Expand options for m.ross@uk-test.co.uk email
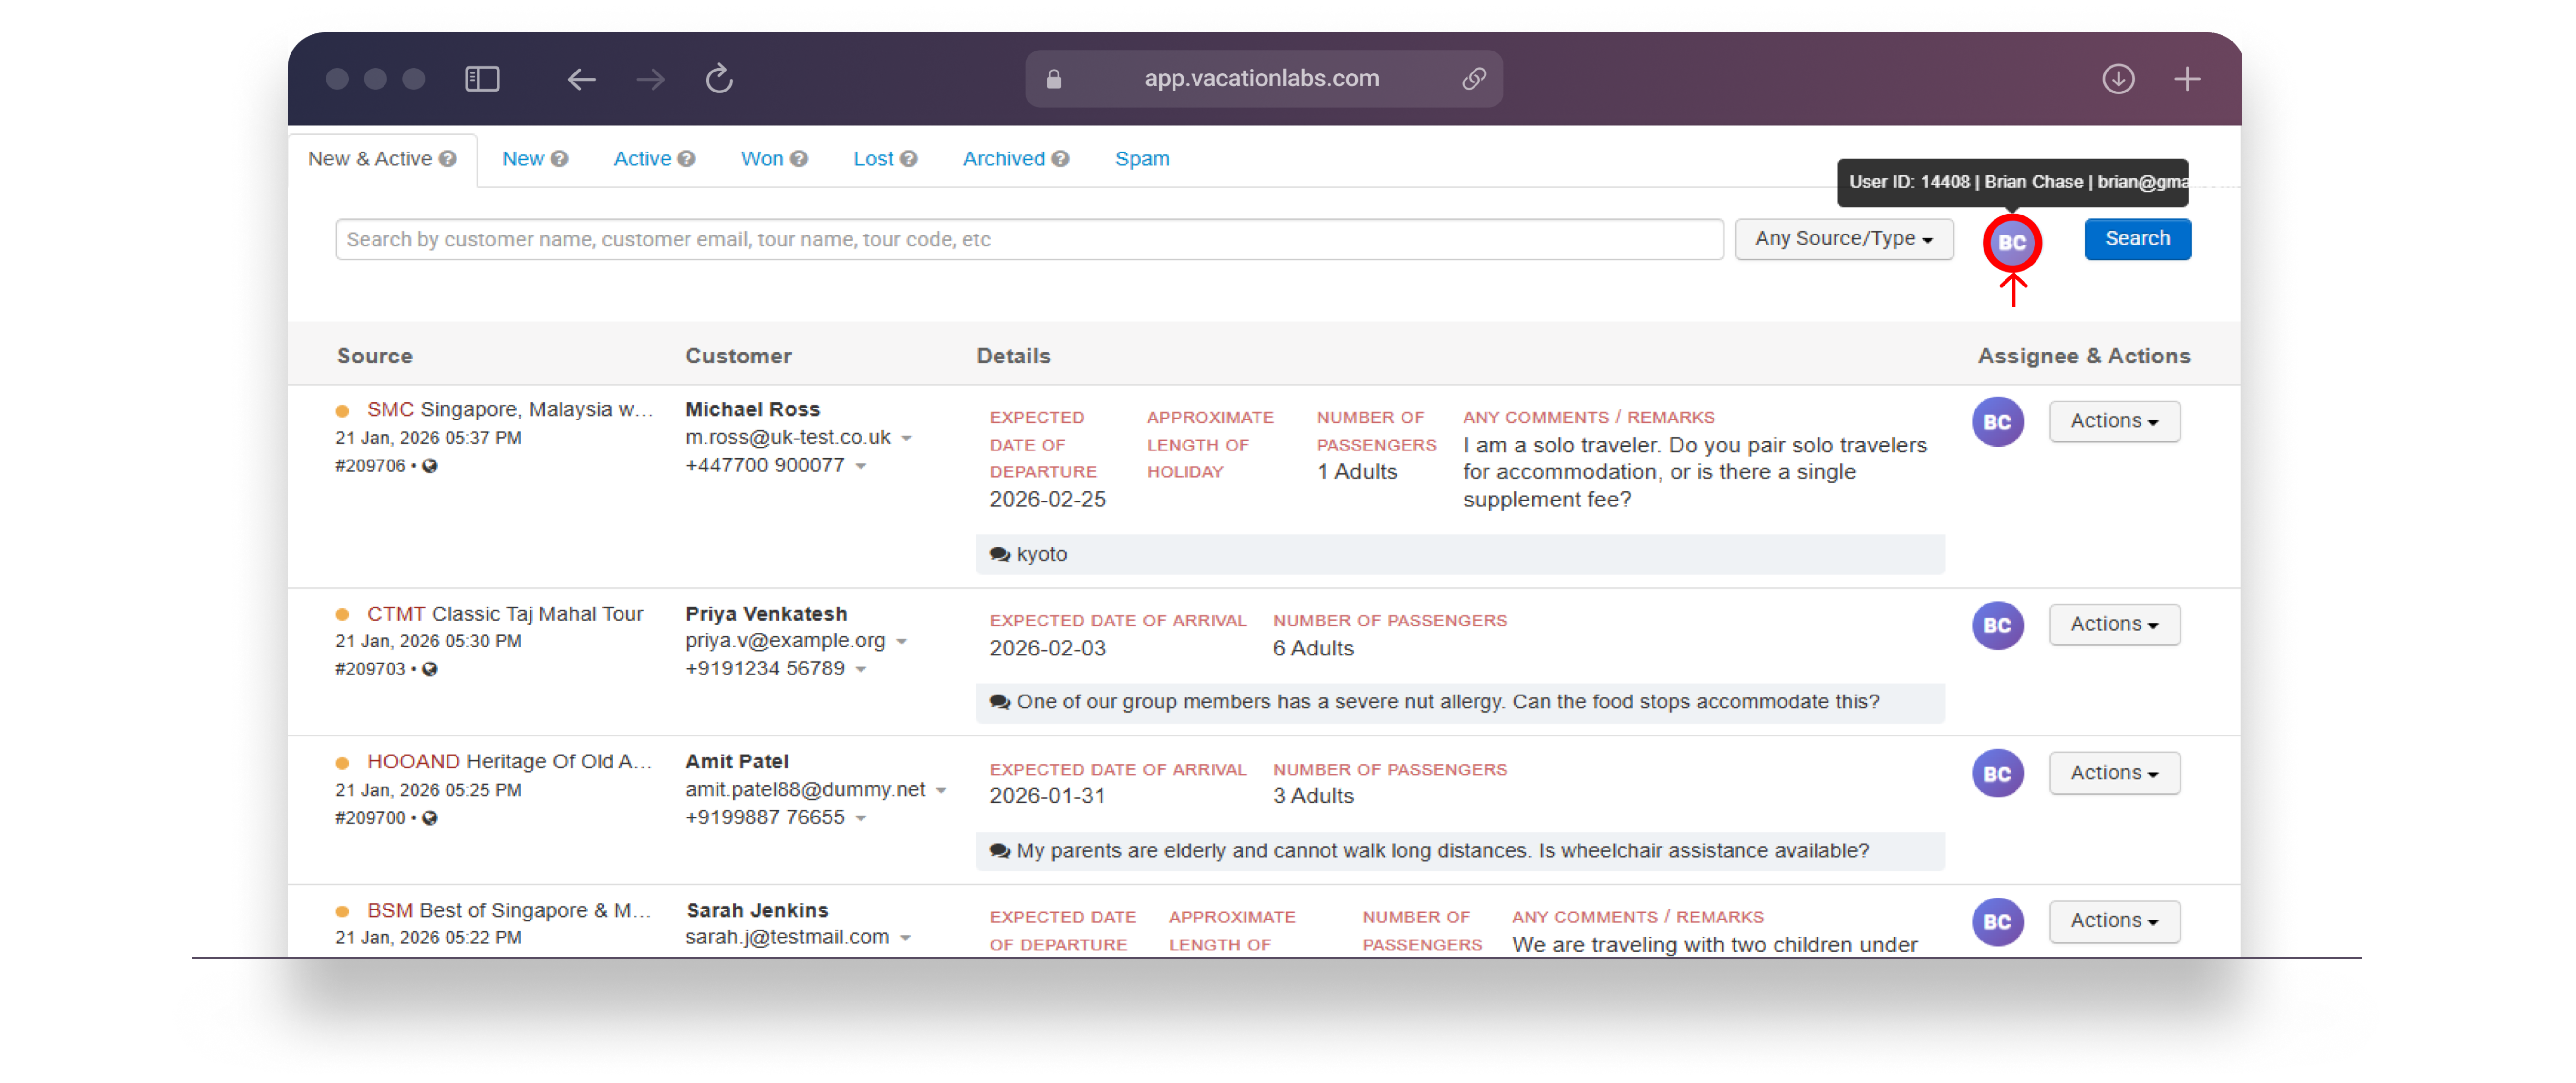This screenshot has width=2576, height=1083. click(x=906, y=439)
